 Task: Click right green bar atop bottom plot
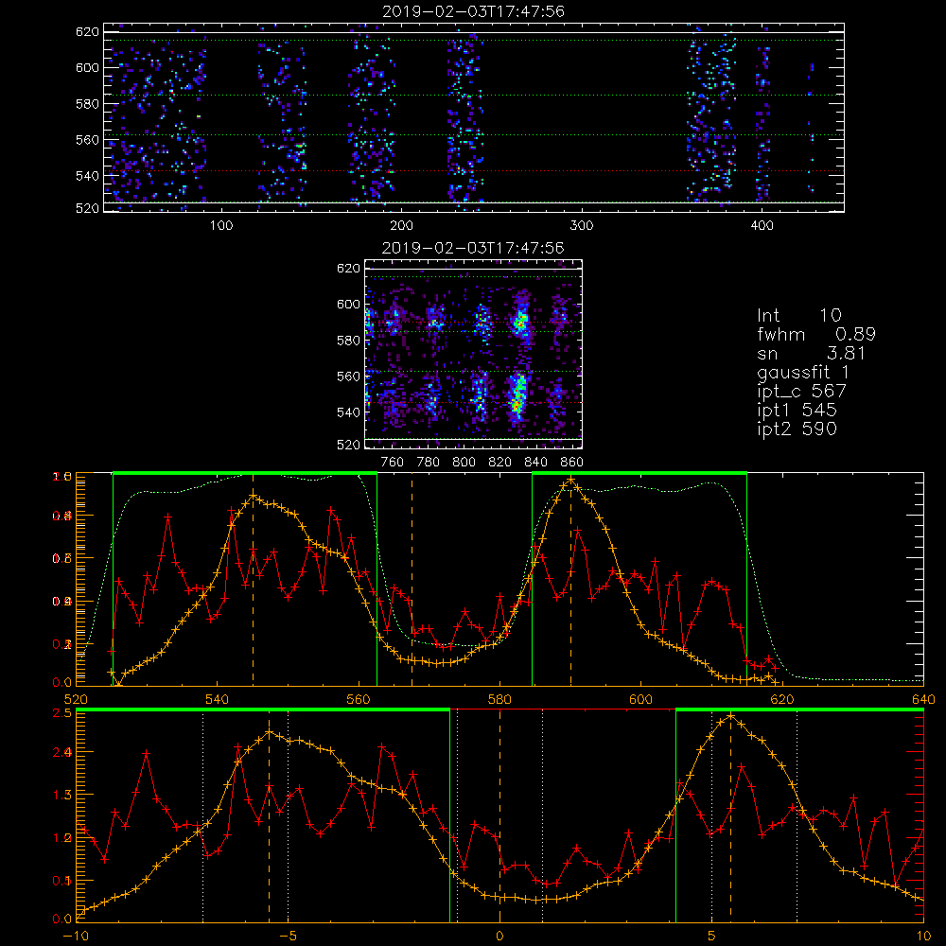point(799,710)
